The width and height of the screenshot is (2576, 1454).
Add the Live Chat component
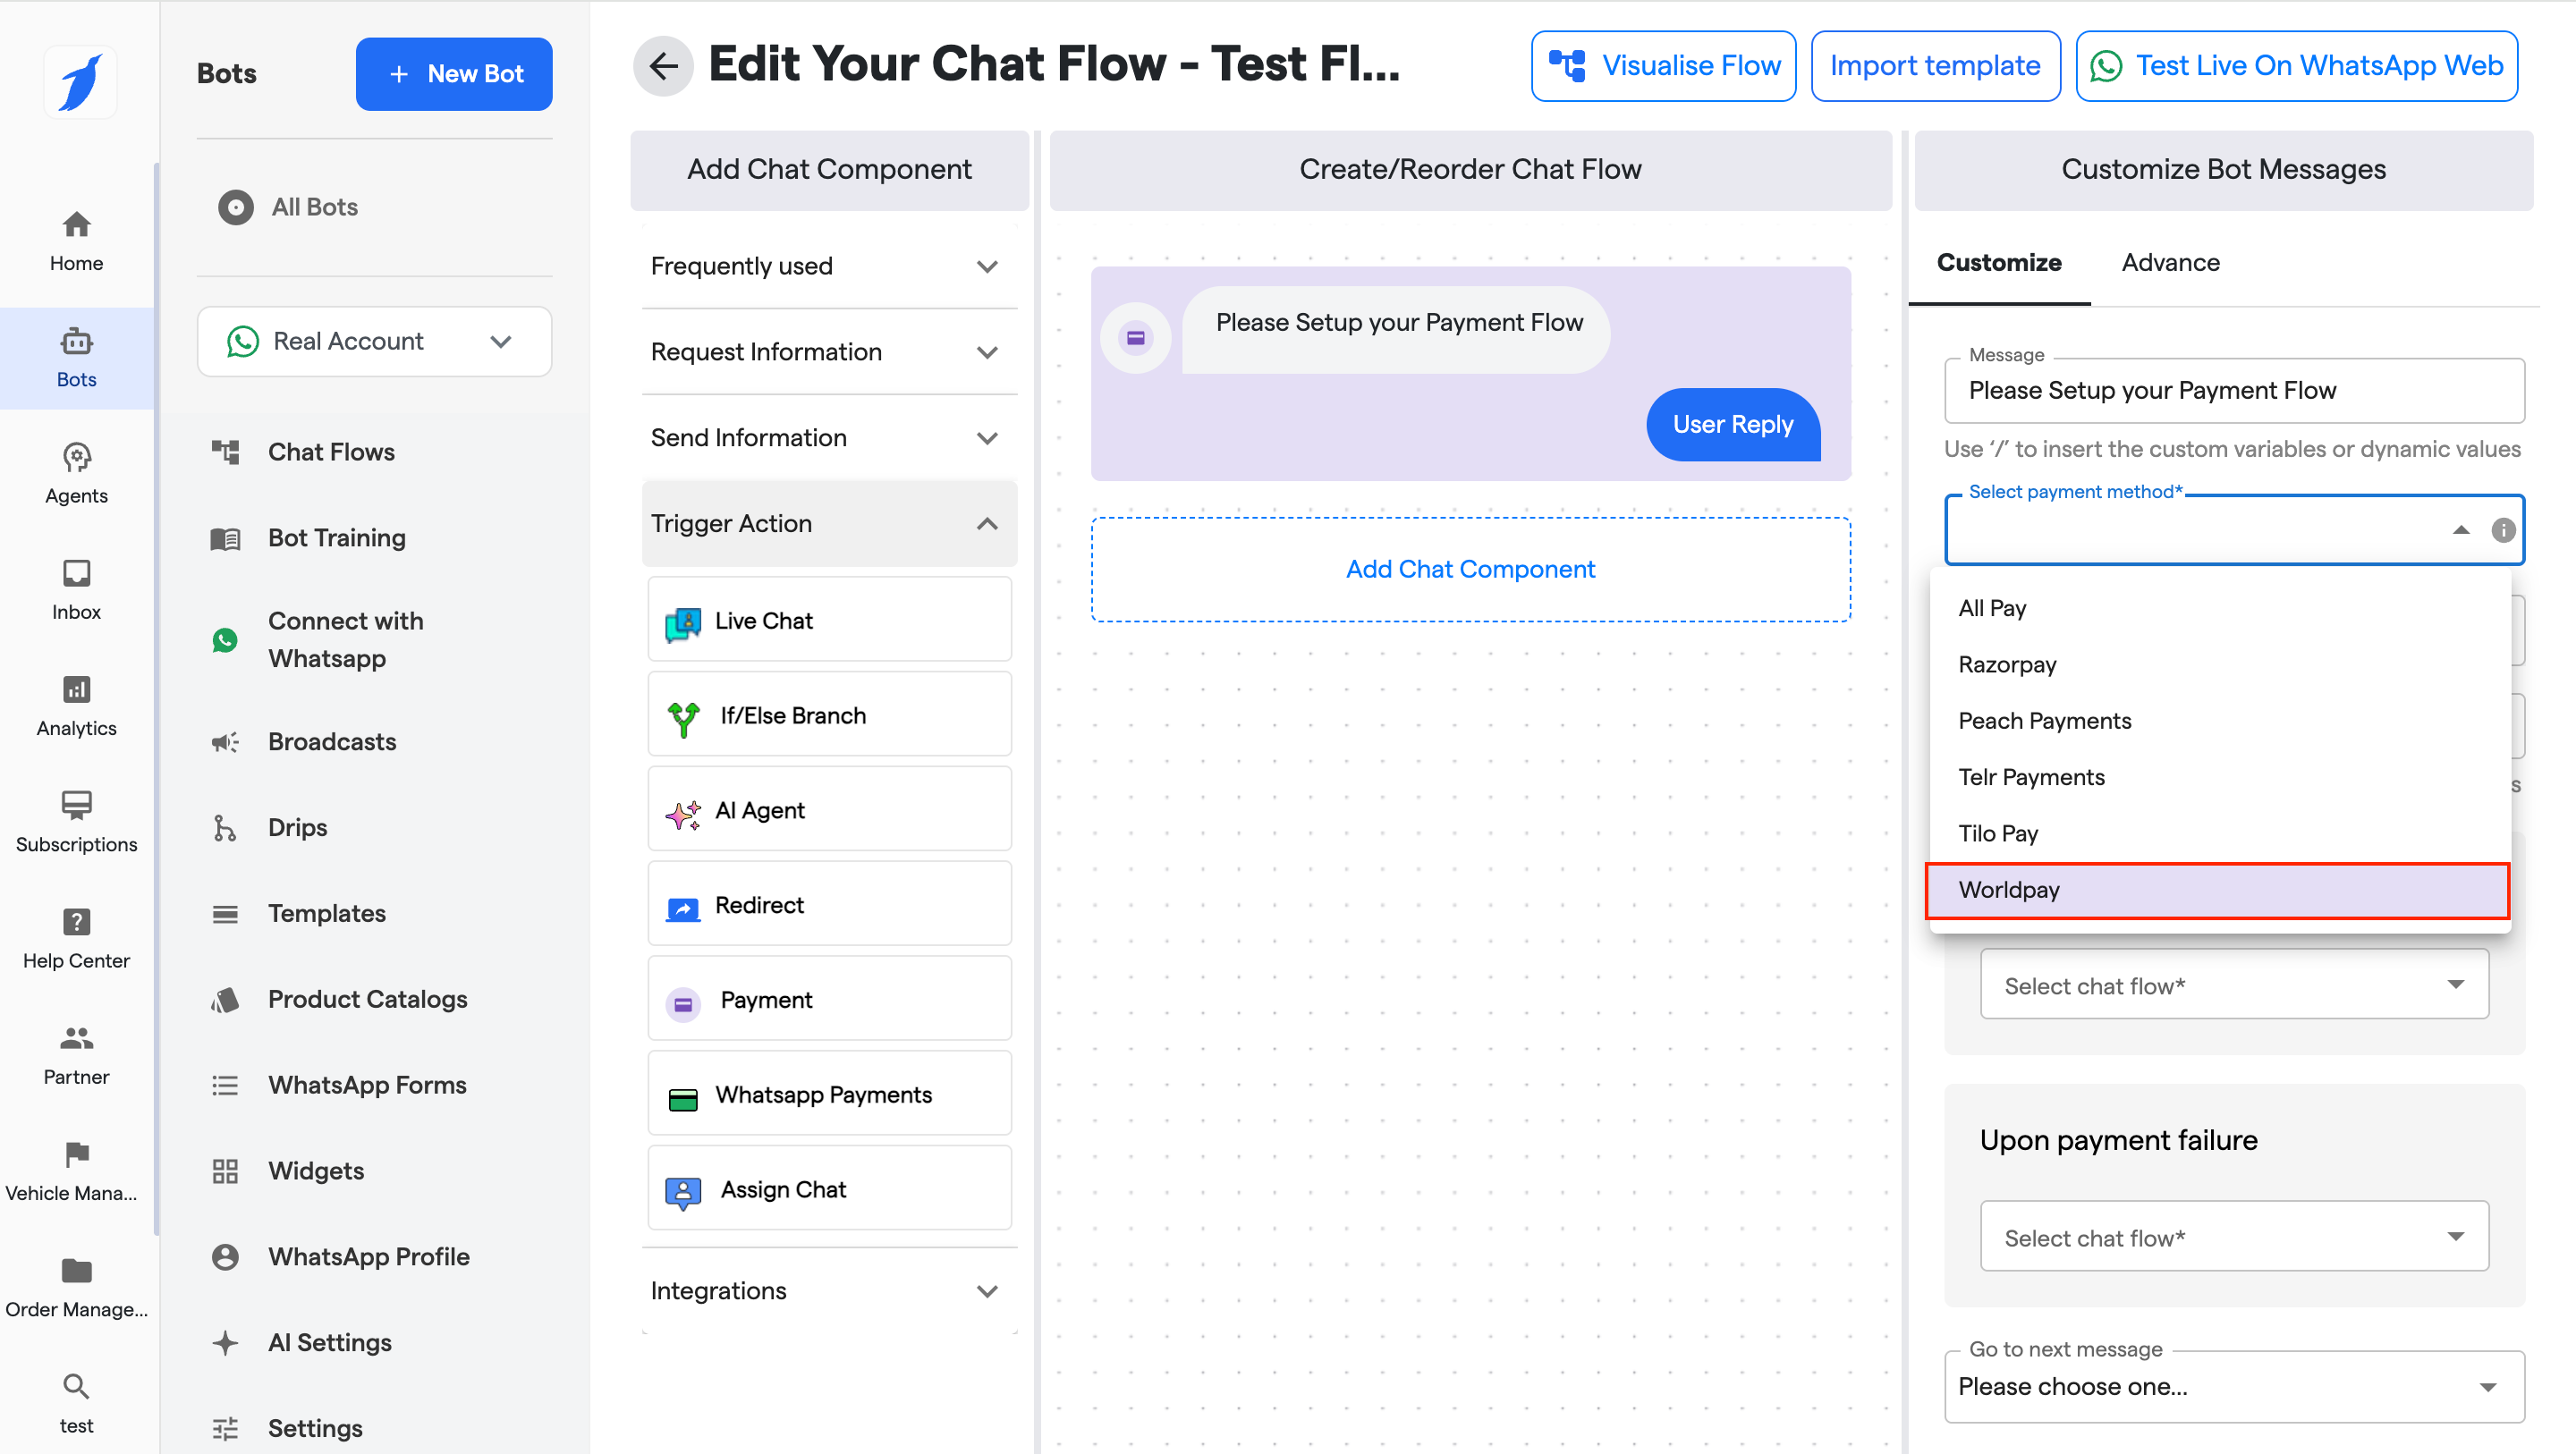tap(829, 620)
